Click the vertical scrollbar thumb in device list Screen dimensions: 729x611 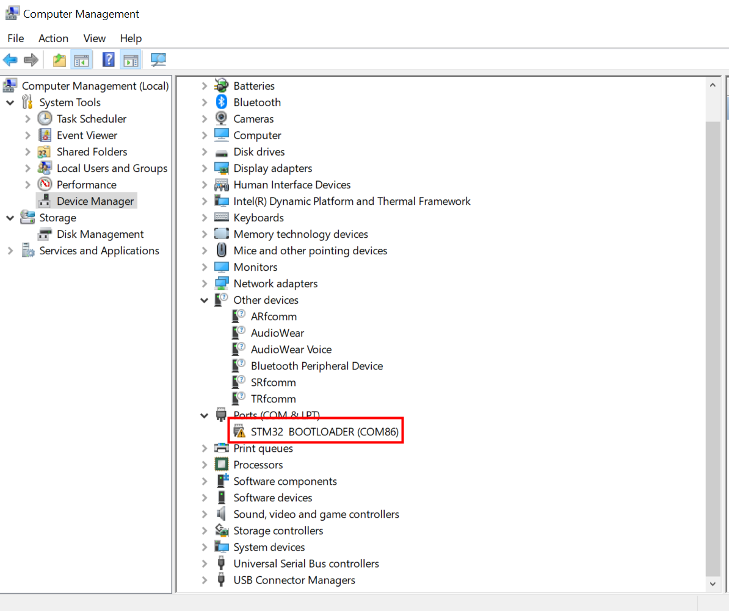tap(713, 348)
